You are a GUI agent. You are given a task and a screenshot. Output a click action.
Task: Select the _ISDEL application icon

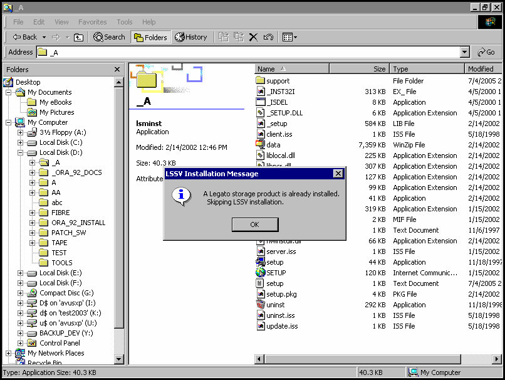tap(260, 102)
